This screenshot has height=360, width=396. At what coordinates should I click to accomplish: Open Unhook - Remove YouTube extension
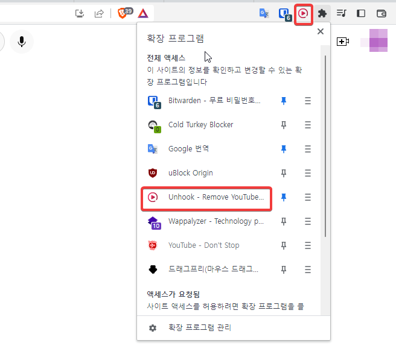206,197
